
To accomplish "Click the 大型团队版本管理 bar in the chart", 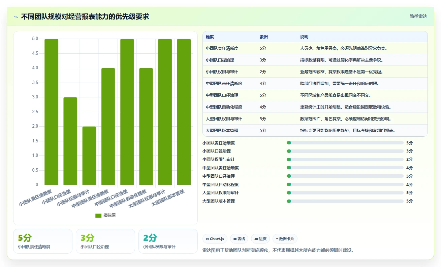I will click(x=184, y=112).
